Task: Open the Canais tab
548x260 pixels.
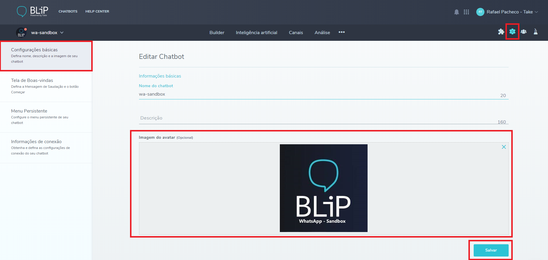Action: coord(296,33)
